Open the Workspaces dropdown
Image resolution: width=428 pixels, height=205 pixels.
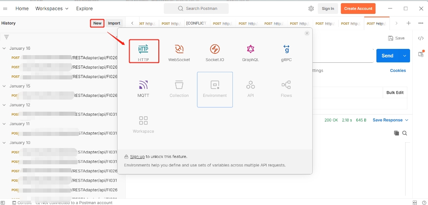tap(52, 9)
